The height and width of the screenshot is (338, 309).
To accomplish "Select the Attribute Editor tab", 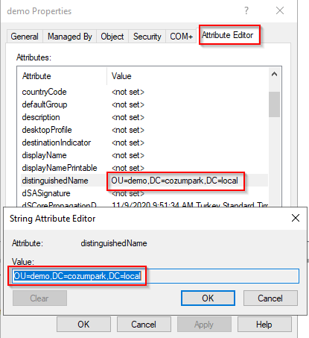I will click(x=228, y=35).
